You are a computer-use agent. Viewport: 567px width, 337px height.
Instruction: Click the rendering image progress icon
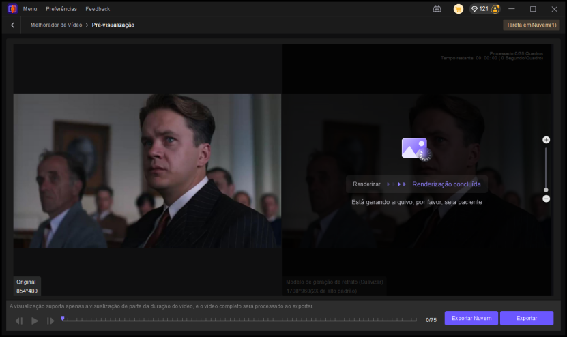[416, 149]
